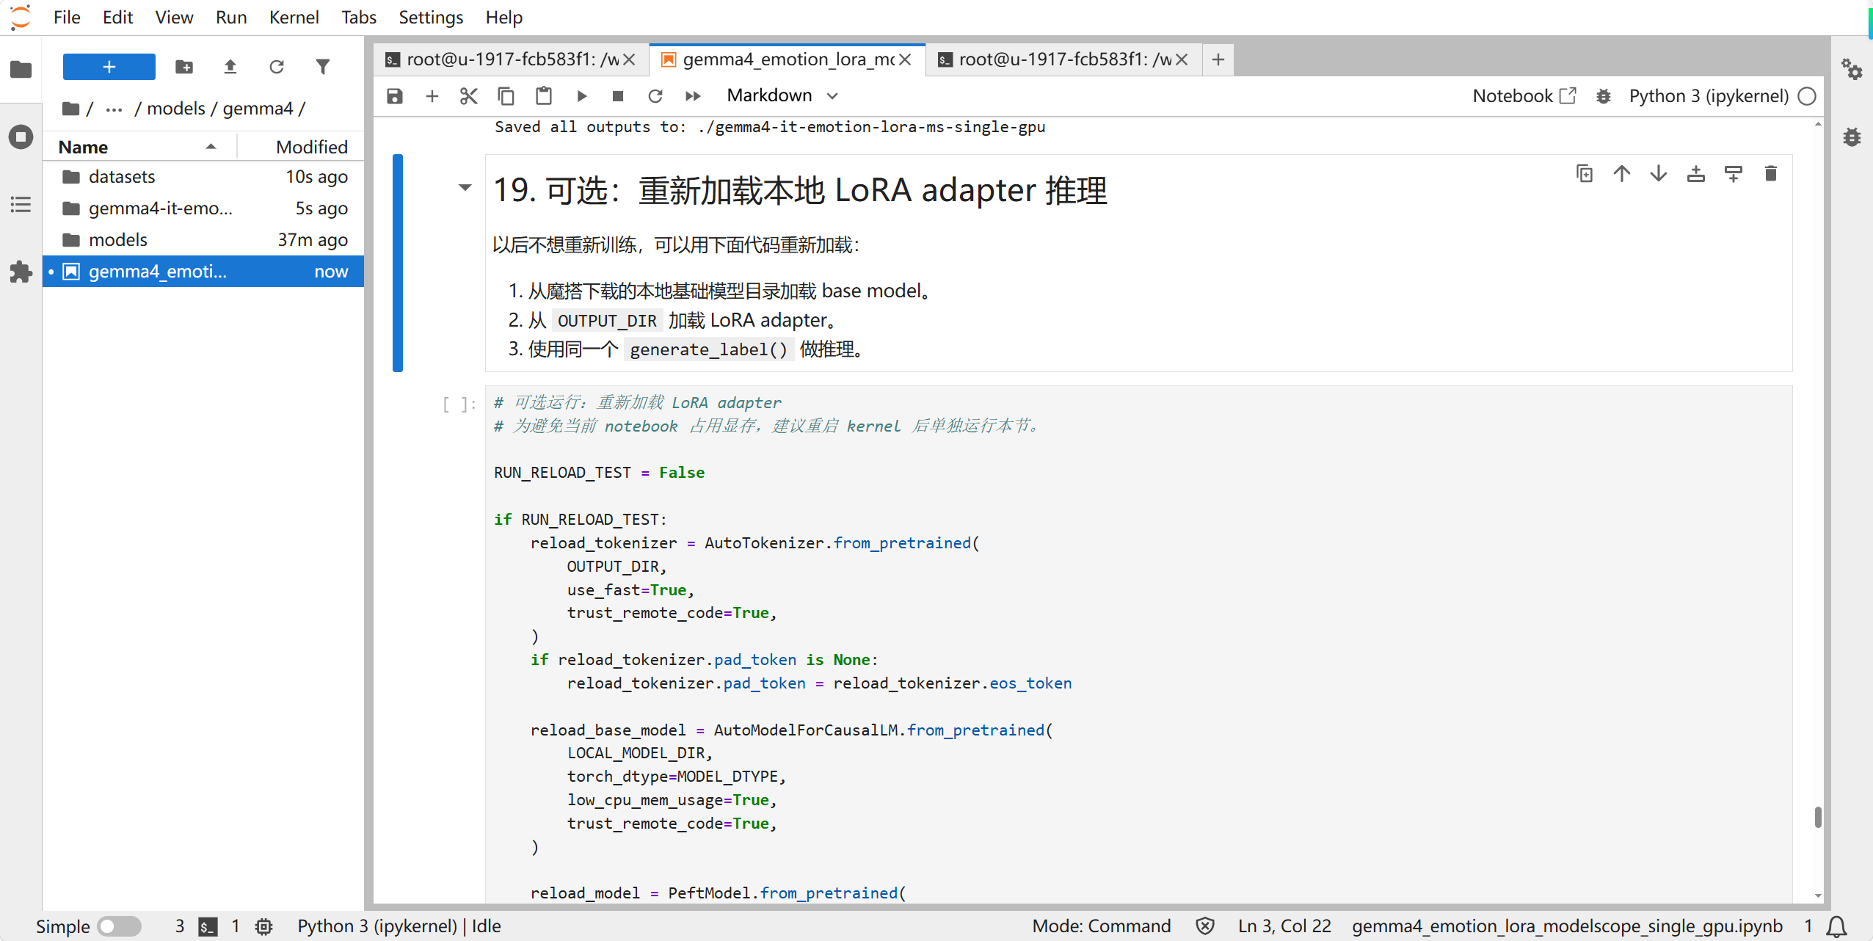The height and width of the screenshot is (941, 1873).
Task: Run the selected cell with play icon
Action: (x=582, y=96)
